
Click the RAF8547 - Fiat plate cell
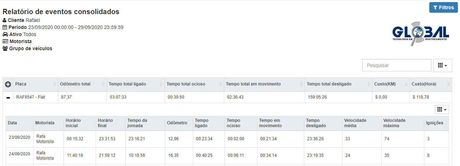click(x=31, y=97)
